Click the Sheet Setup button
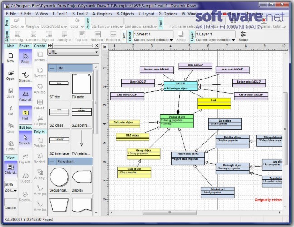Image resolution: width=294 pixels, height=227 pixels. (x=181, y=36)
